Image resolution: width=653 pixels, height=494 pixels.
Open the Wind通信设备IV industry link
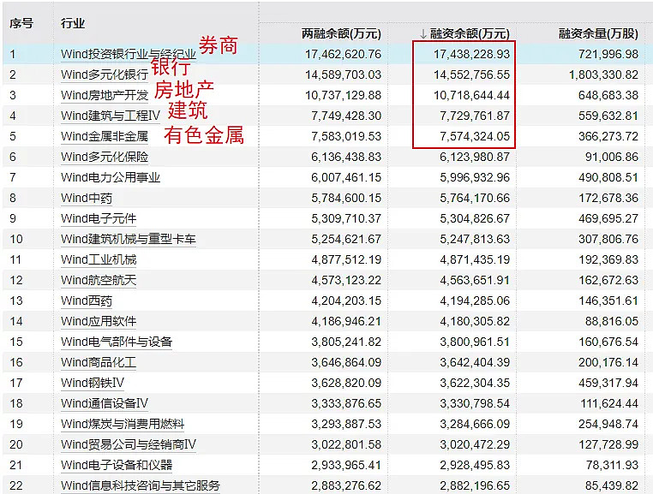105,403
